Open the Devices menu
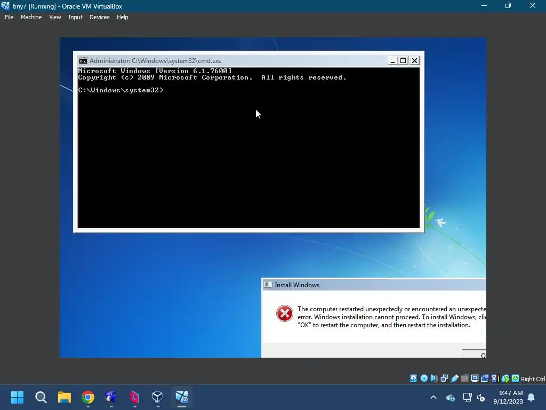Screen dimensions: 546x410 pyautogui.click(x=99, y=17)
